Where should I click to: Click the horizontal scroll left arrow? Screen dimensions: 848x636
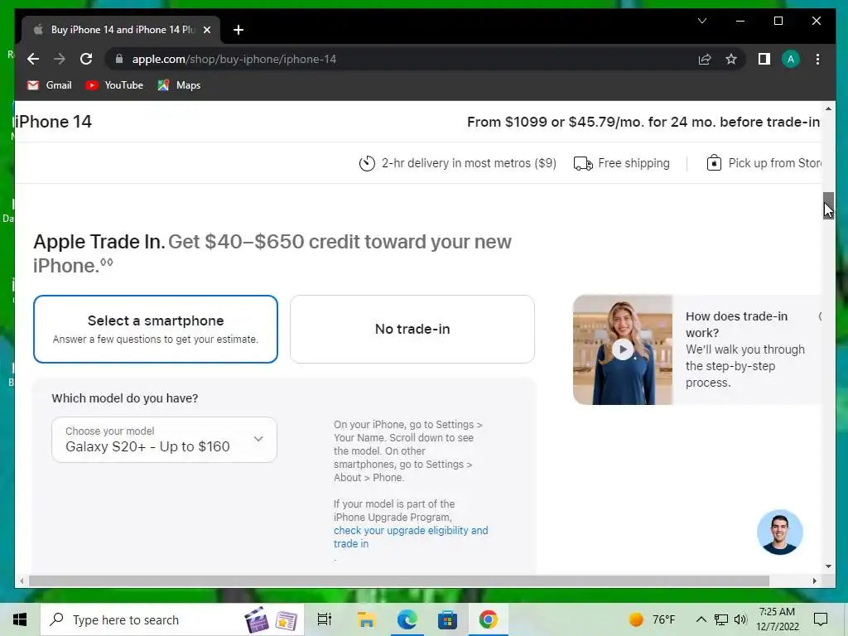[x=22, y=581]
